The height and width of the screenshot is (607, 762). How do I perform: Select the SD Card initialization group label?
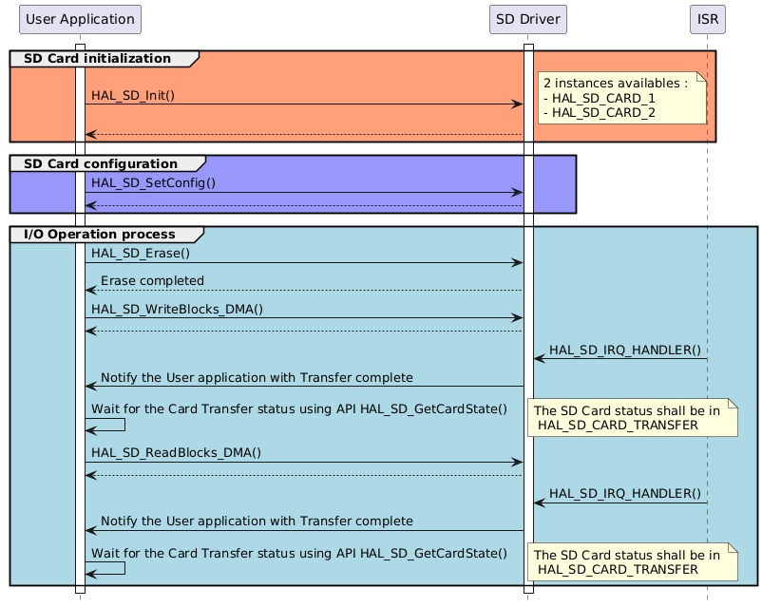(97, 58)
